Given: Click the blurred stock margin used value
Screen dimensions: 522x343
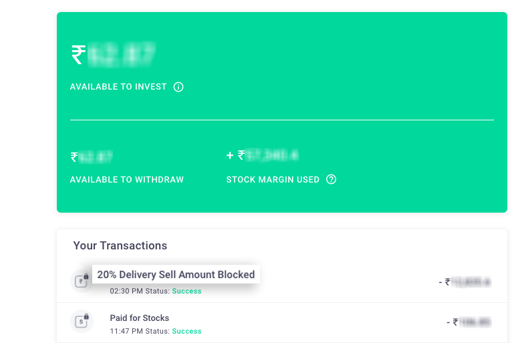Looking at the screenshot, I should pyautogui.click(x=271, y=155).
